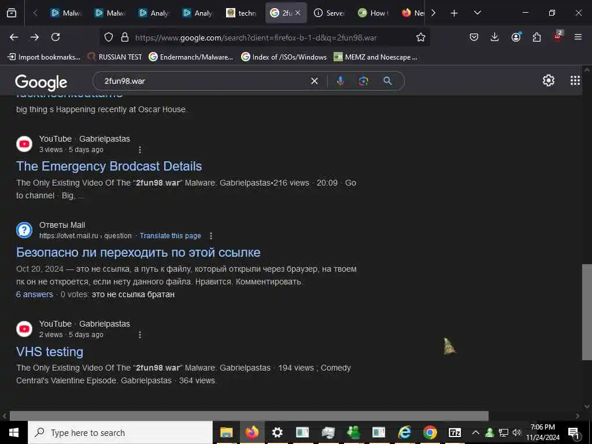This screenshot has height=444, width=592.
Task: Open Chrome from taskbar
Action: click(430, 432)
